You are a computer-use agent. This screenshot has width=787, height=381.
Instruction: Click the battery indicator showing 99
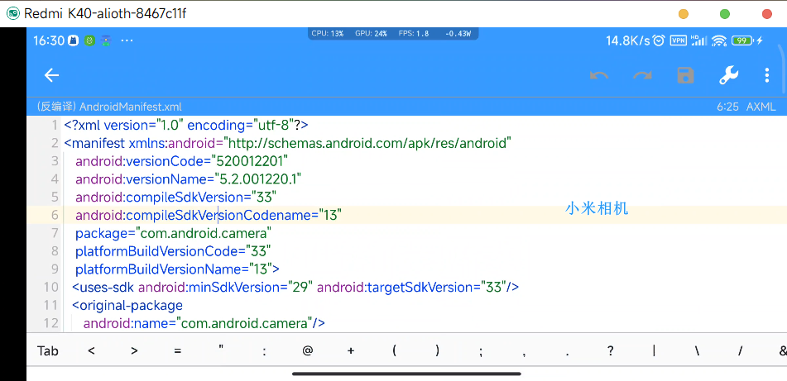coord(741,40)
